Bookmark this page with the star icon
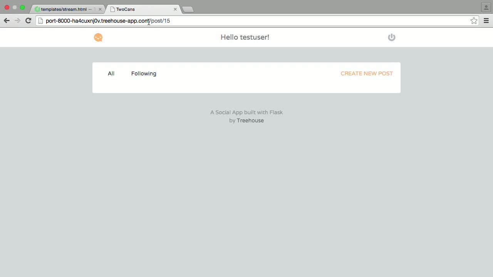The width and height of the screenshot is (493, 277). pyautogui.click(x=474, y=21)
